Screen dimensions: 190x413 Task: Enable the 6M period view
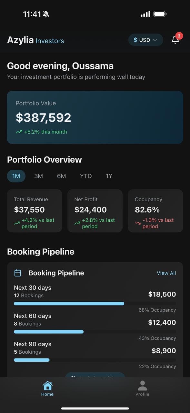[61, 176]
